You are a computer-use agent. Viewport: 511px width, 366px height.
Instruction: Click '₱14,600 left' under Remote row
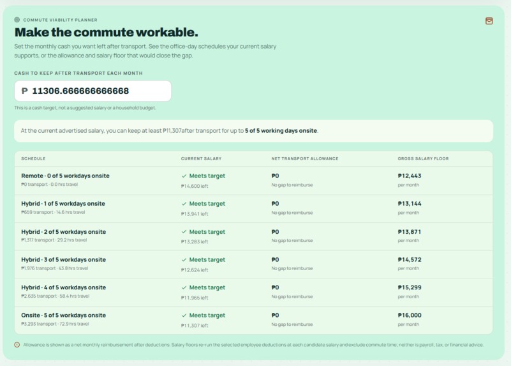point(195,186)
